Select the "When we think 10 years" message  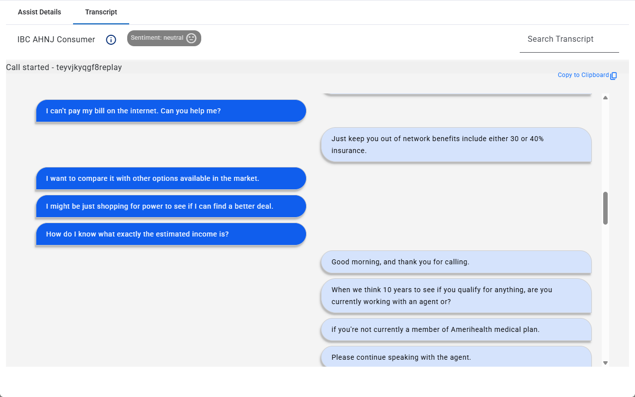(456, 296)
